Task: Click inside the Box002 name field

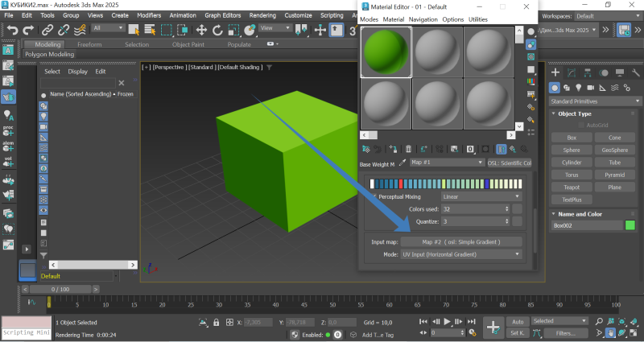Action: click(x=587, y=225)
